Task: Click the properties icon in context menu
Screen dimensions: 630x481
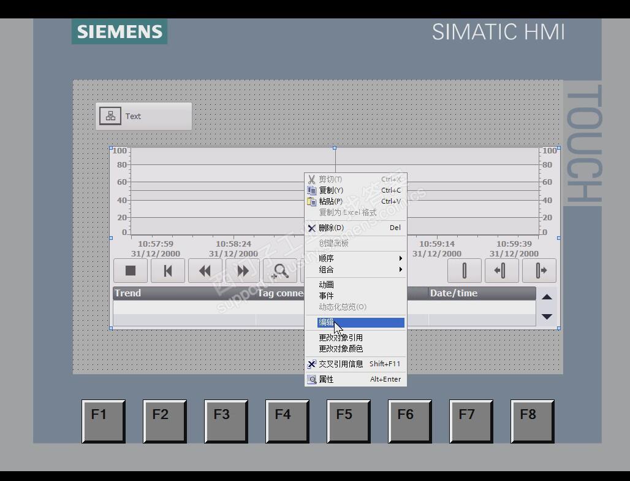Action: 311,379
